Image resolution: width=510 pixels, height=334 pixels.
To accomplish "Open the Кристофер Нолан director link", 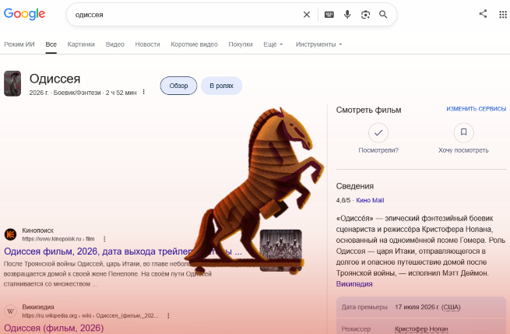I will tap(421, 329).
